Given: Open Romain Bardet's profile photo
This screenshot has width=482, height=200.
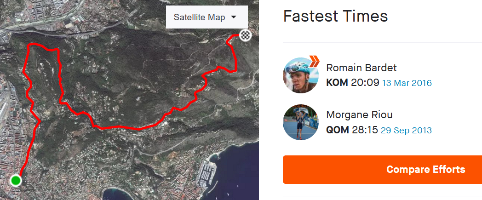Looking at the screenshot, I should [x=300, y=76].
